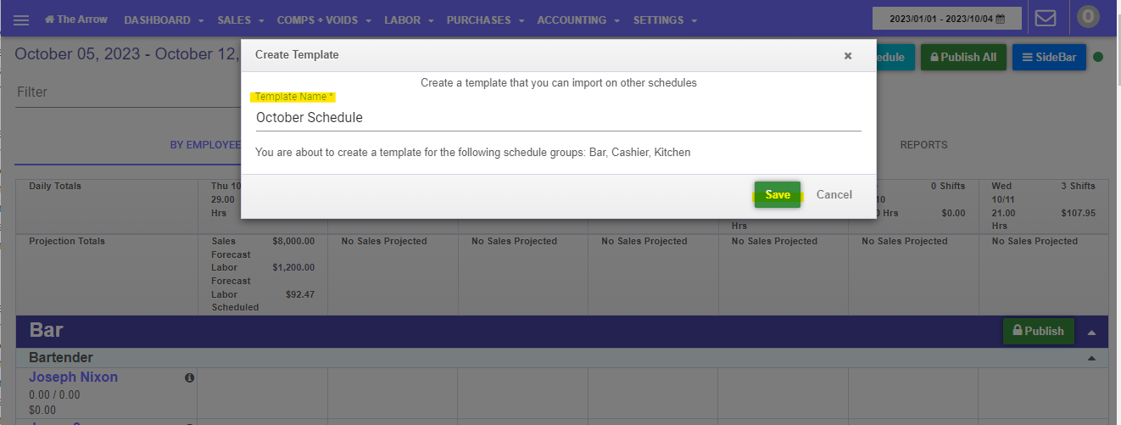Open the Settings menu
Image resolution: width=1121 pixels, height=425 pixels.
[665, 20]
